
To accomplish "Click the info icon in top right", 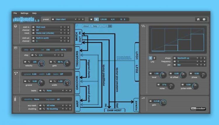I will [204, 19].
